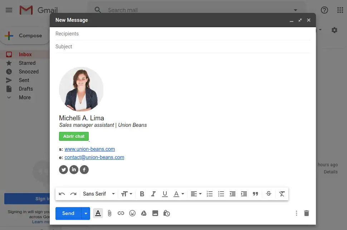Open the text size dropdown
The width and height of the screenshot is (347, 230).
pyautogui.click(x=127, y=194)
